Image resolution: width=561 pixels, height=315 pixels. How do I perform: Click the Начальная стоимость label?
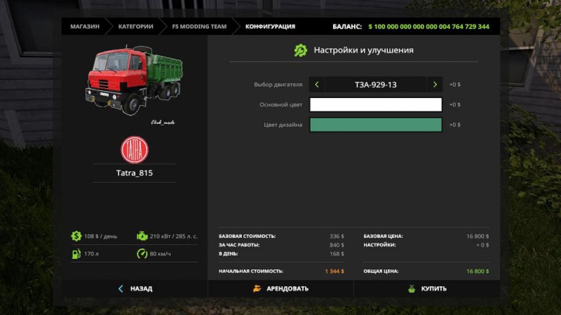[251, 271]
